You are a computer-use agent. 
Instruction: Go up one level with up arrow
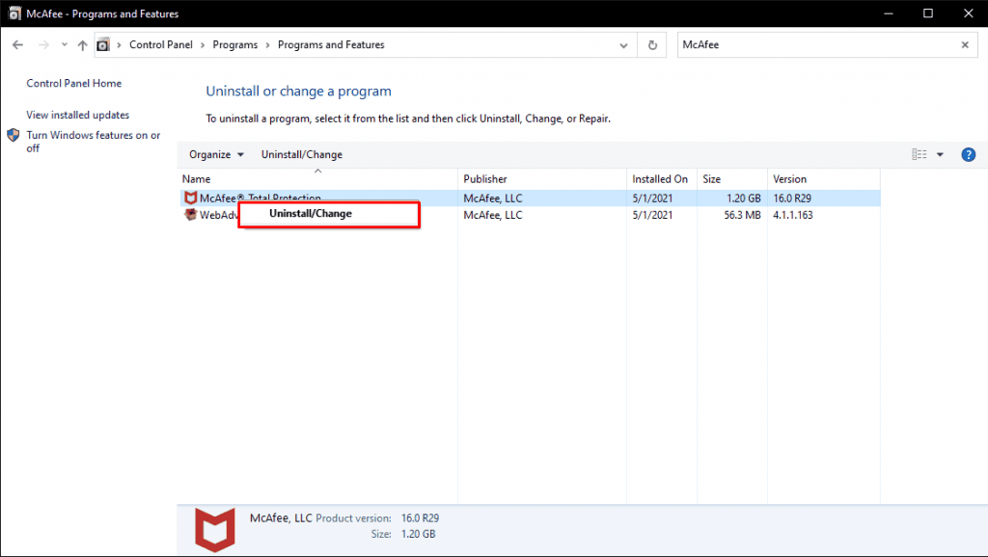83,44
